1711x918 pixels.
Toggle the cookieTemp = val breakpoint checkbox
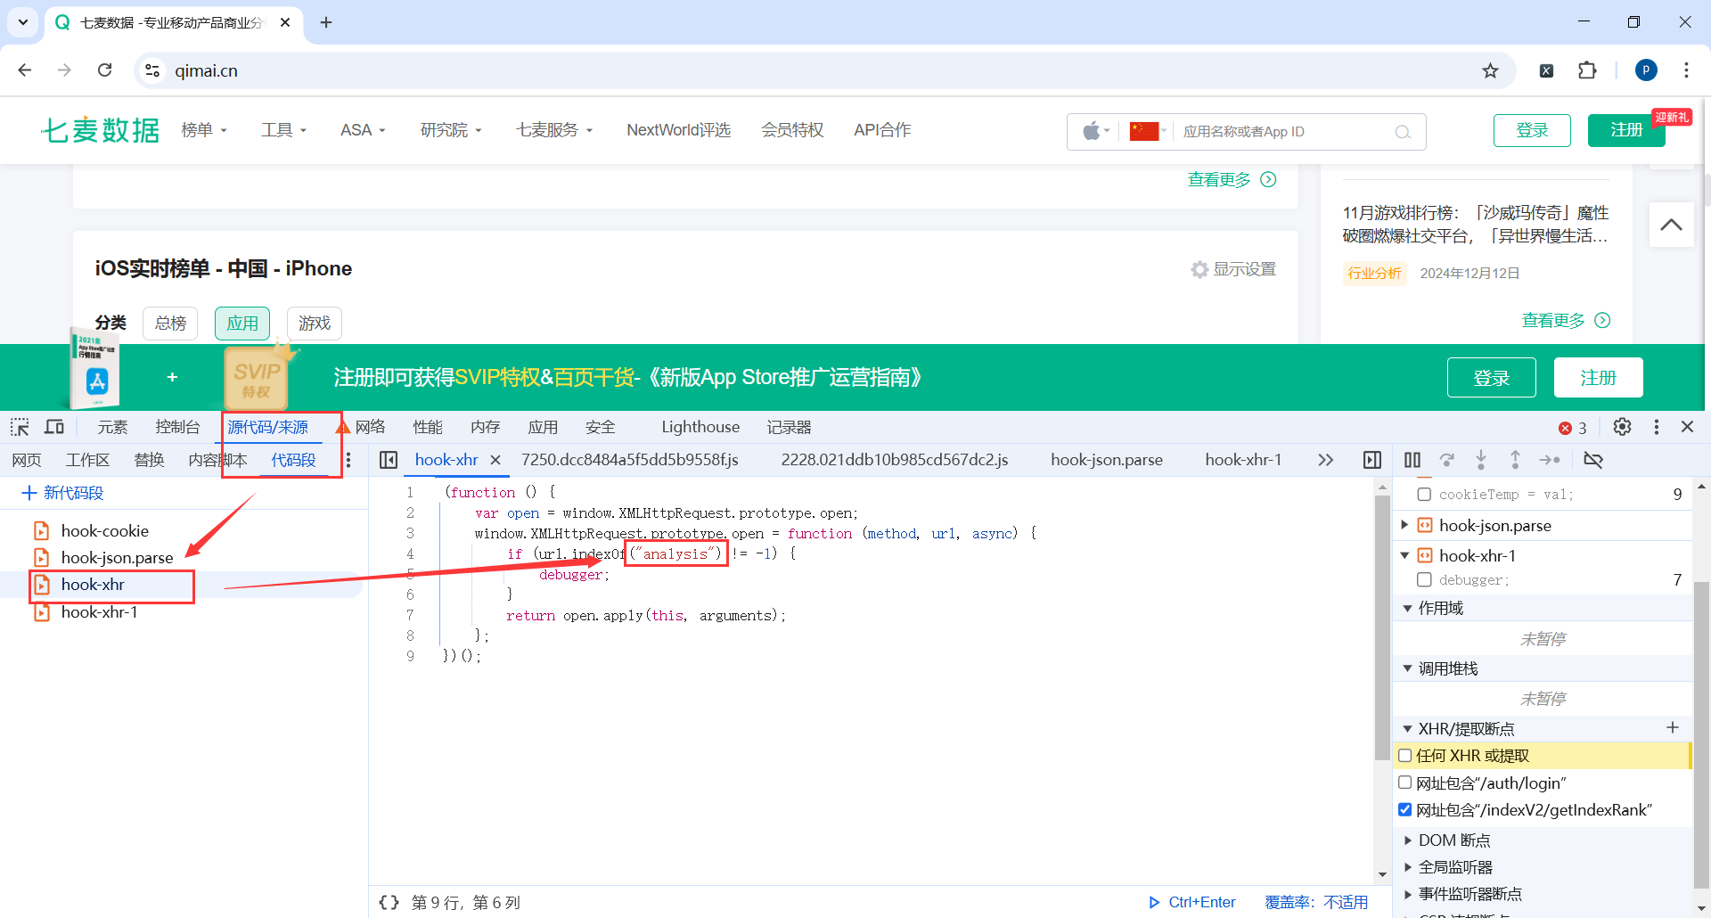tap(1424, 494)
